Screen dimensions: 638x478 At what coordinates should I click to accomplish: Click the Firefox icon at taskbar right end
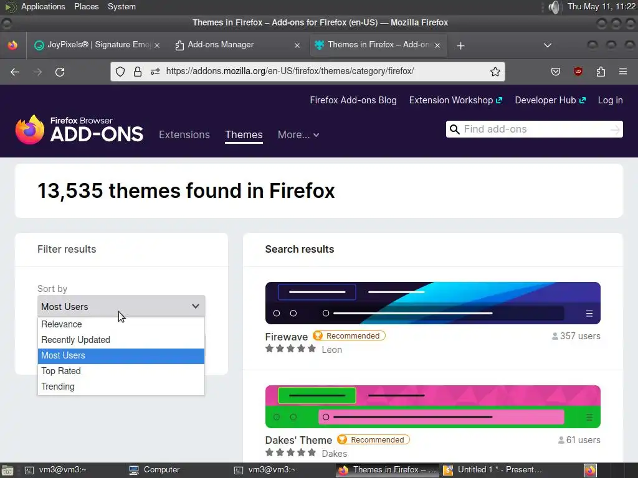coord(591,471)
